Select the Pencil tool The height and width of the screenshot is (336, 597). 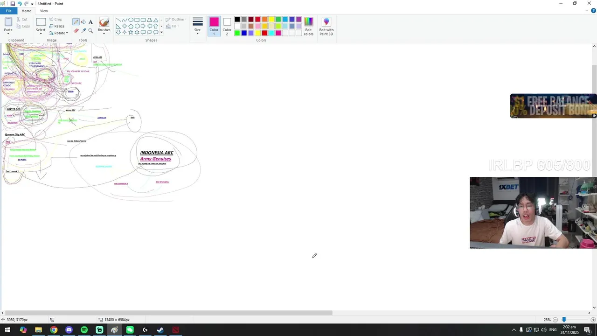pos(76,22)
